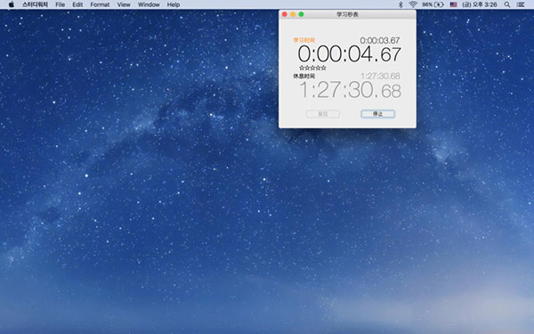Image resolution: width=534 pixels, height=334 pixels.
Task: Click the battery percentage indicator
Action: (433, 4)
